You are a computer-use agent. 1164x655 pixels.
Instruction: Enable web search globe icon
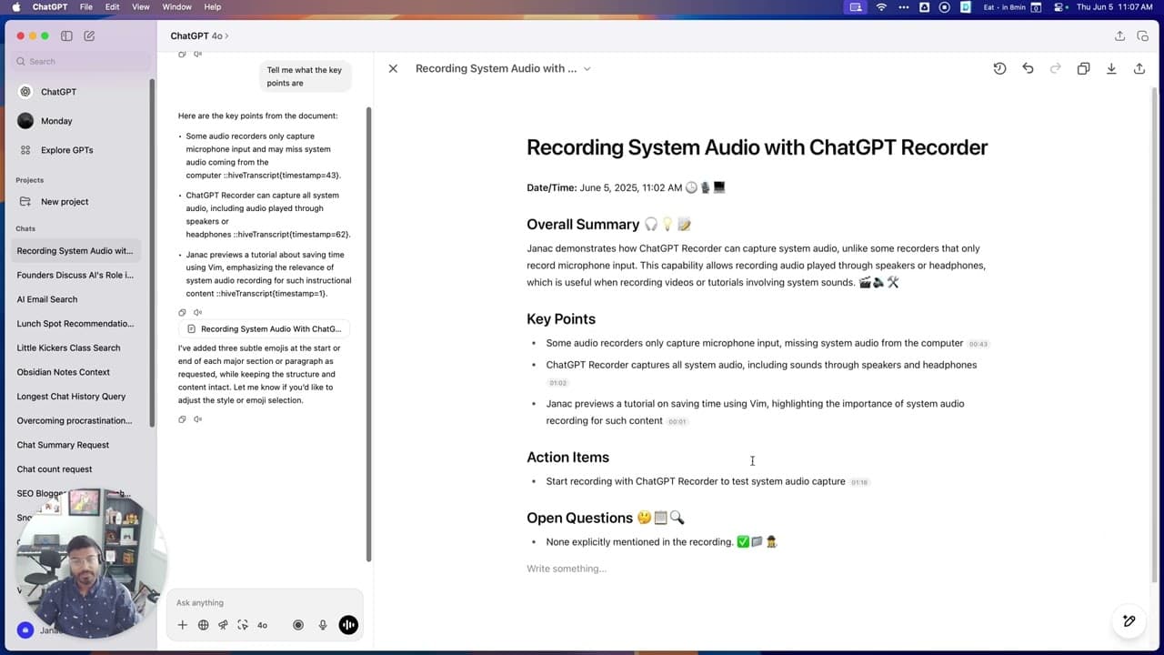coord(203,625)
